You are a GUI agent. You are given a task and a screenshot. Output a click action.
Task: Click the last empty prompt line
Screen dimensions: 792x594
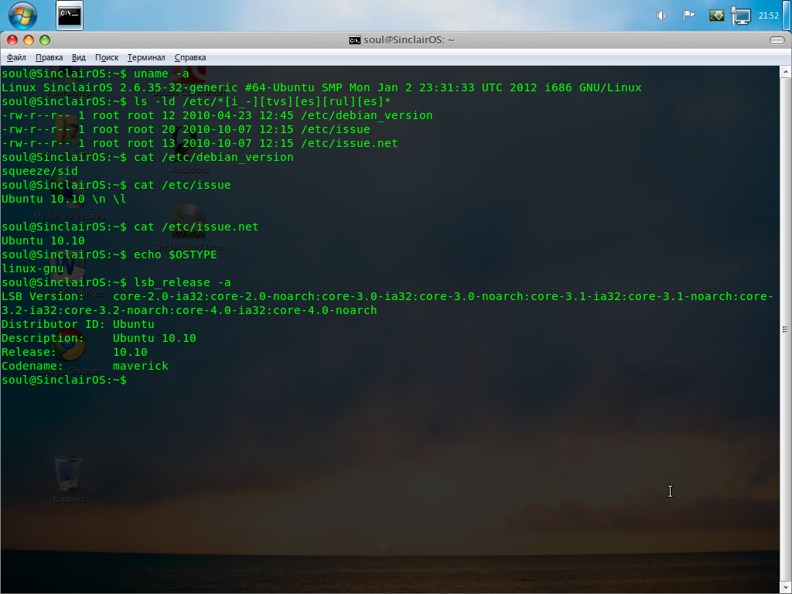click(x=64, y=380)
